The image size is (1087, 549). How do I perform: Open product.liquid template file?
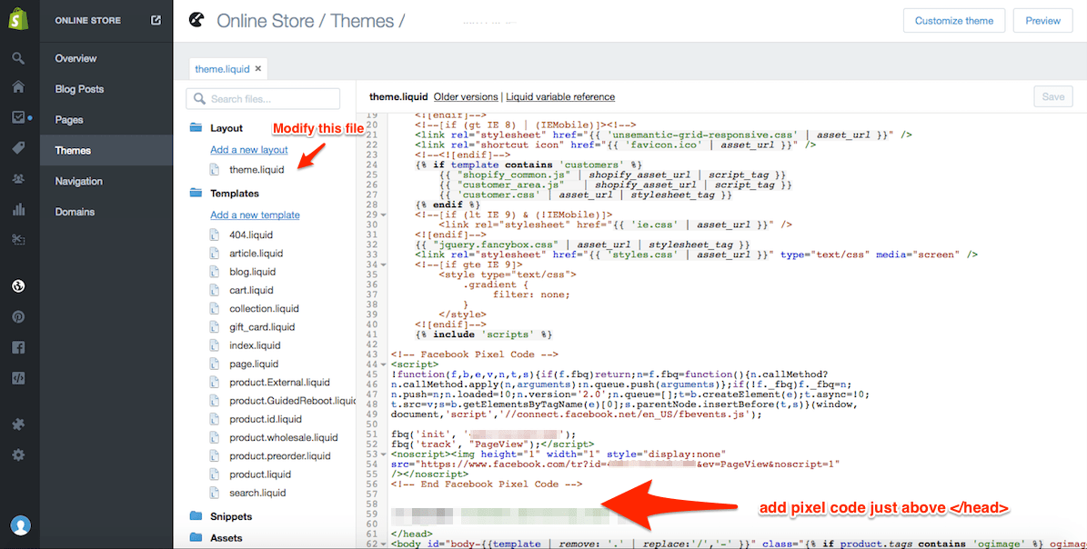[258, 474]
